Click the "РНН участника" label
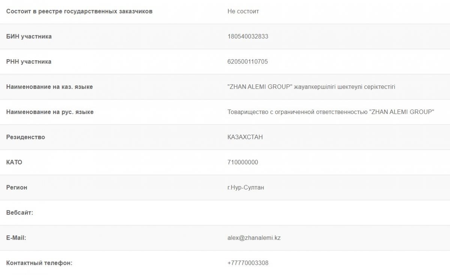This screenshot has width=450, height=275. (29, 62)
